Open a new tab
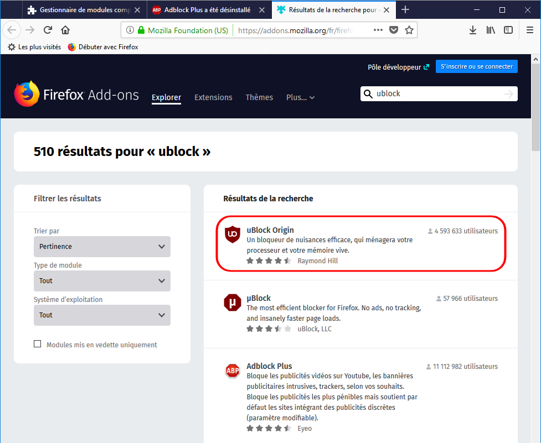The image size is (541, 443). (x=405, y=9)
